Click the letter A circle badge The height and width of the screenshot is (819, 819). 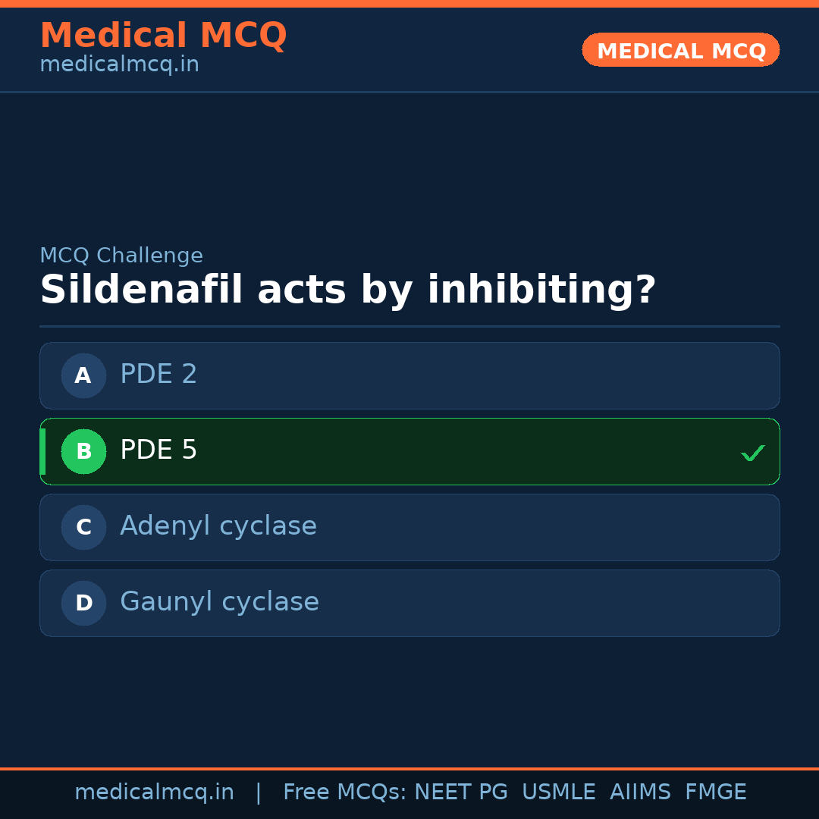pos(83,375)
